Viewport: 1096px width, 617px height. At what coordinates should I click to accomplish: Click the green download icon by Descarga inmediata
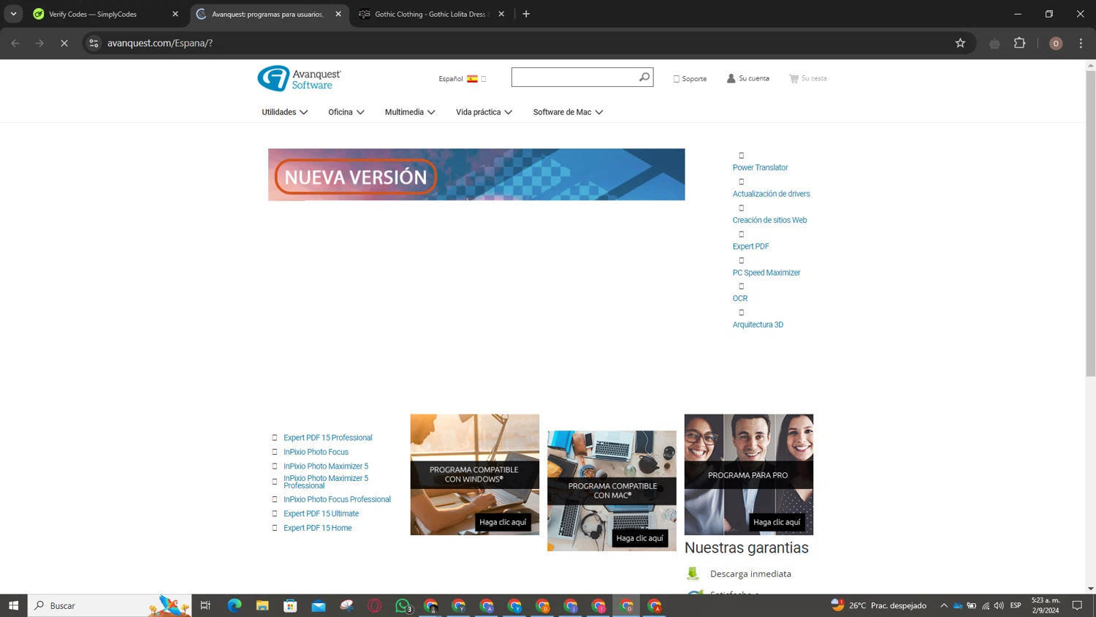tap(693, 574)
